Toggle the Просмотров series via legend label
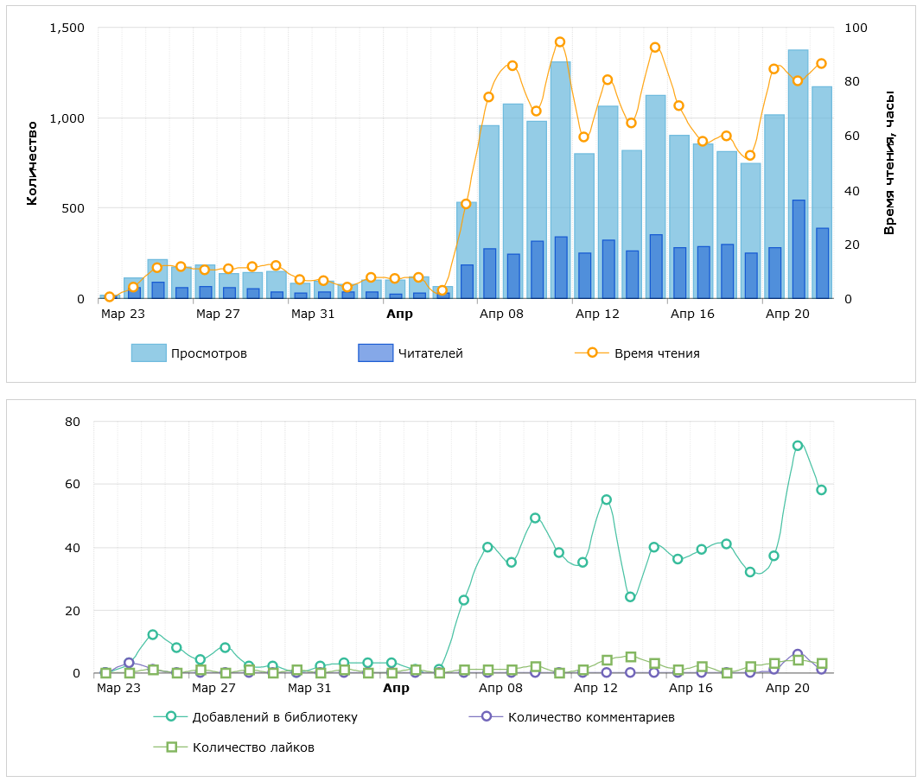923x782 pixels. 208,353
